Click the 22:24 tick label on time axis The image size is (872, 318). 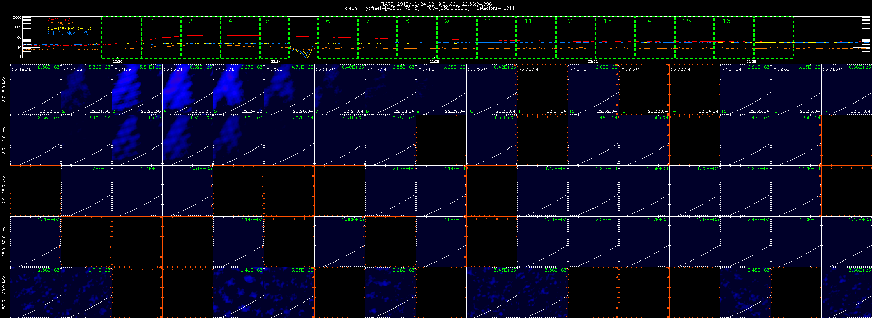pyautogui.click(x=276, y=61)
